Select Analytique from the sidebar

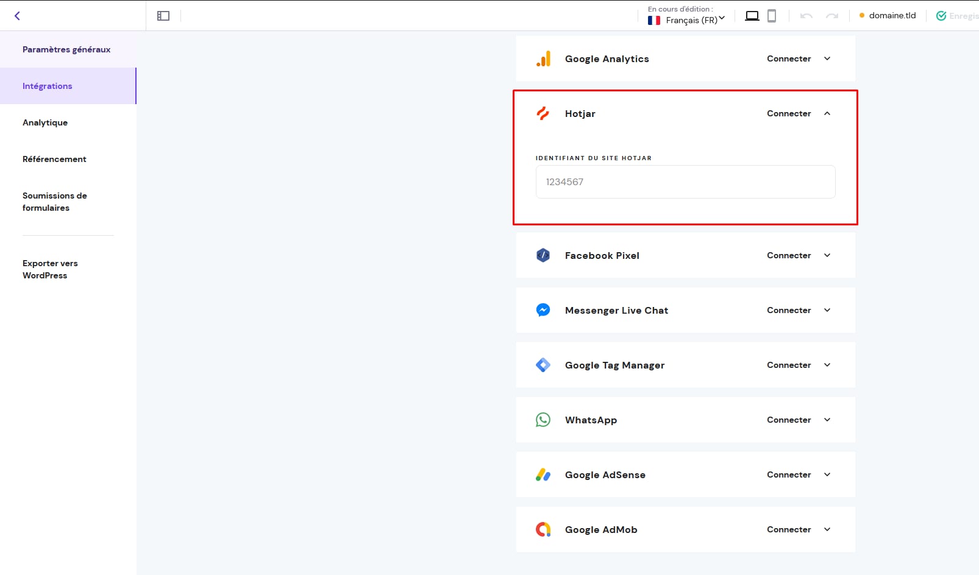[x=45, y=122]
